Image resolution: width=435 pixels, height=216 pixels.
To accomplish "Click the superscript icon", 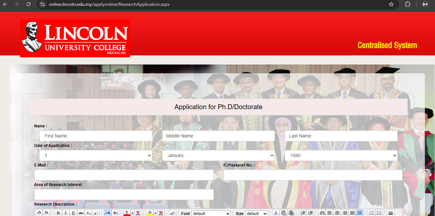I will point(96,213).
